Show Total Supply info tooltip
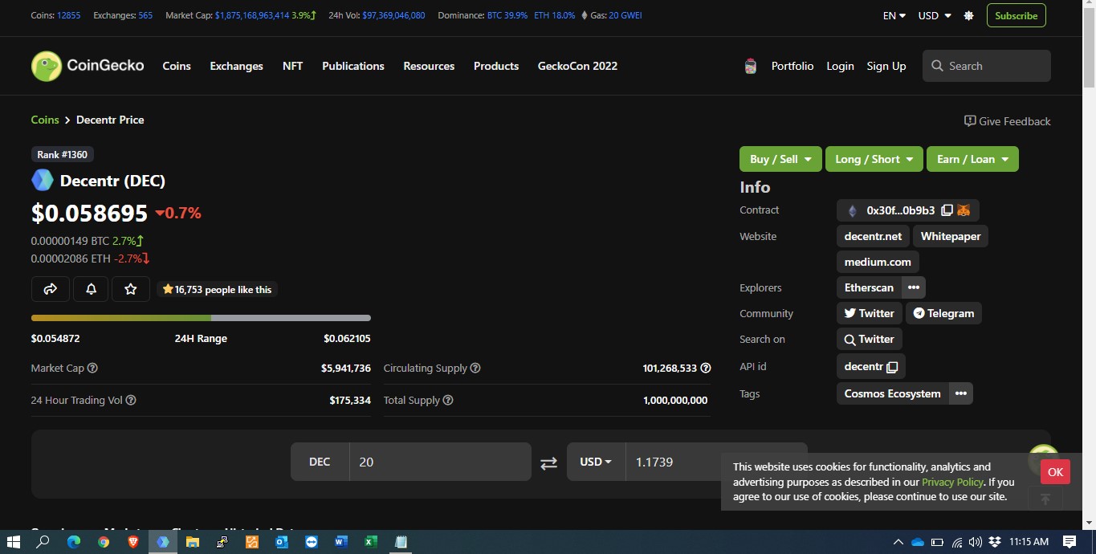This screenshot has height=554, width=1096. click(x=448, y=400)
